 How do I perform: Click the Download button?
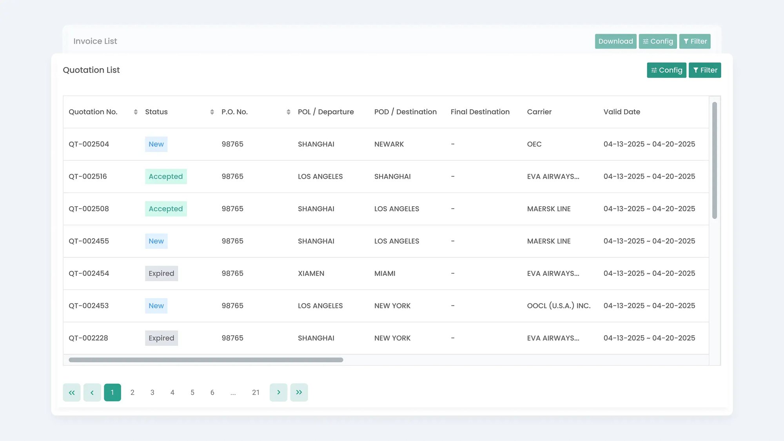[615, 41]
